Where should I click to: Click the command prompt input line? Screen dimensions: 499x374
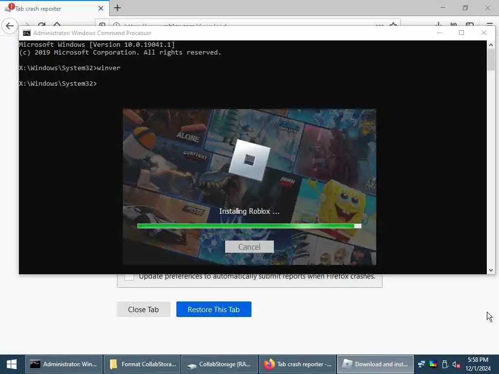tap(58, 83)
